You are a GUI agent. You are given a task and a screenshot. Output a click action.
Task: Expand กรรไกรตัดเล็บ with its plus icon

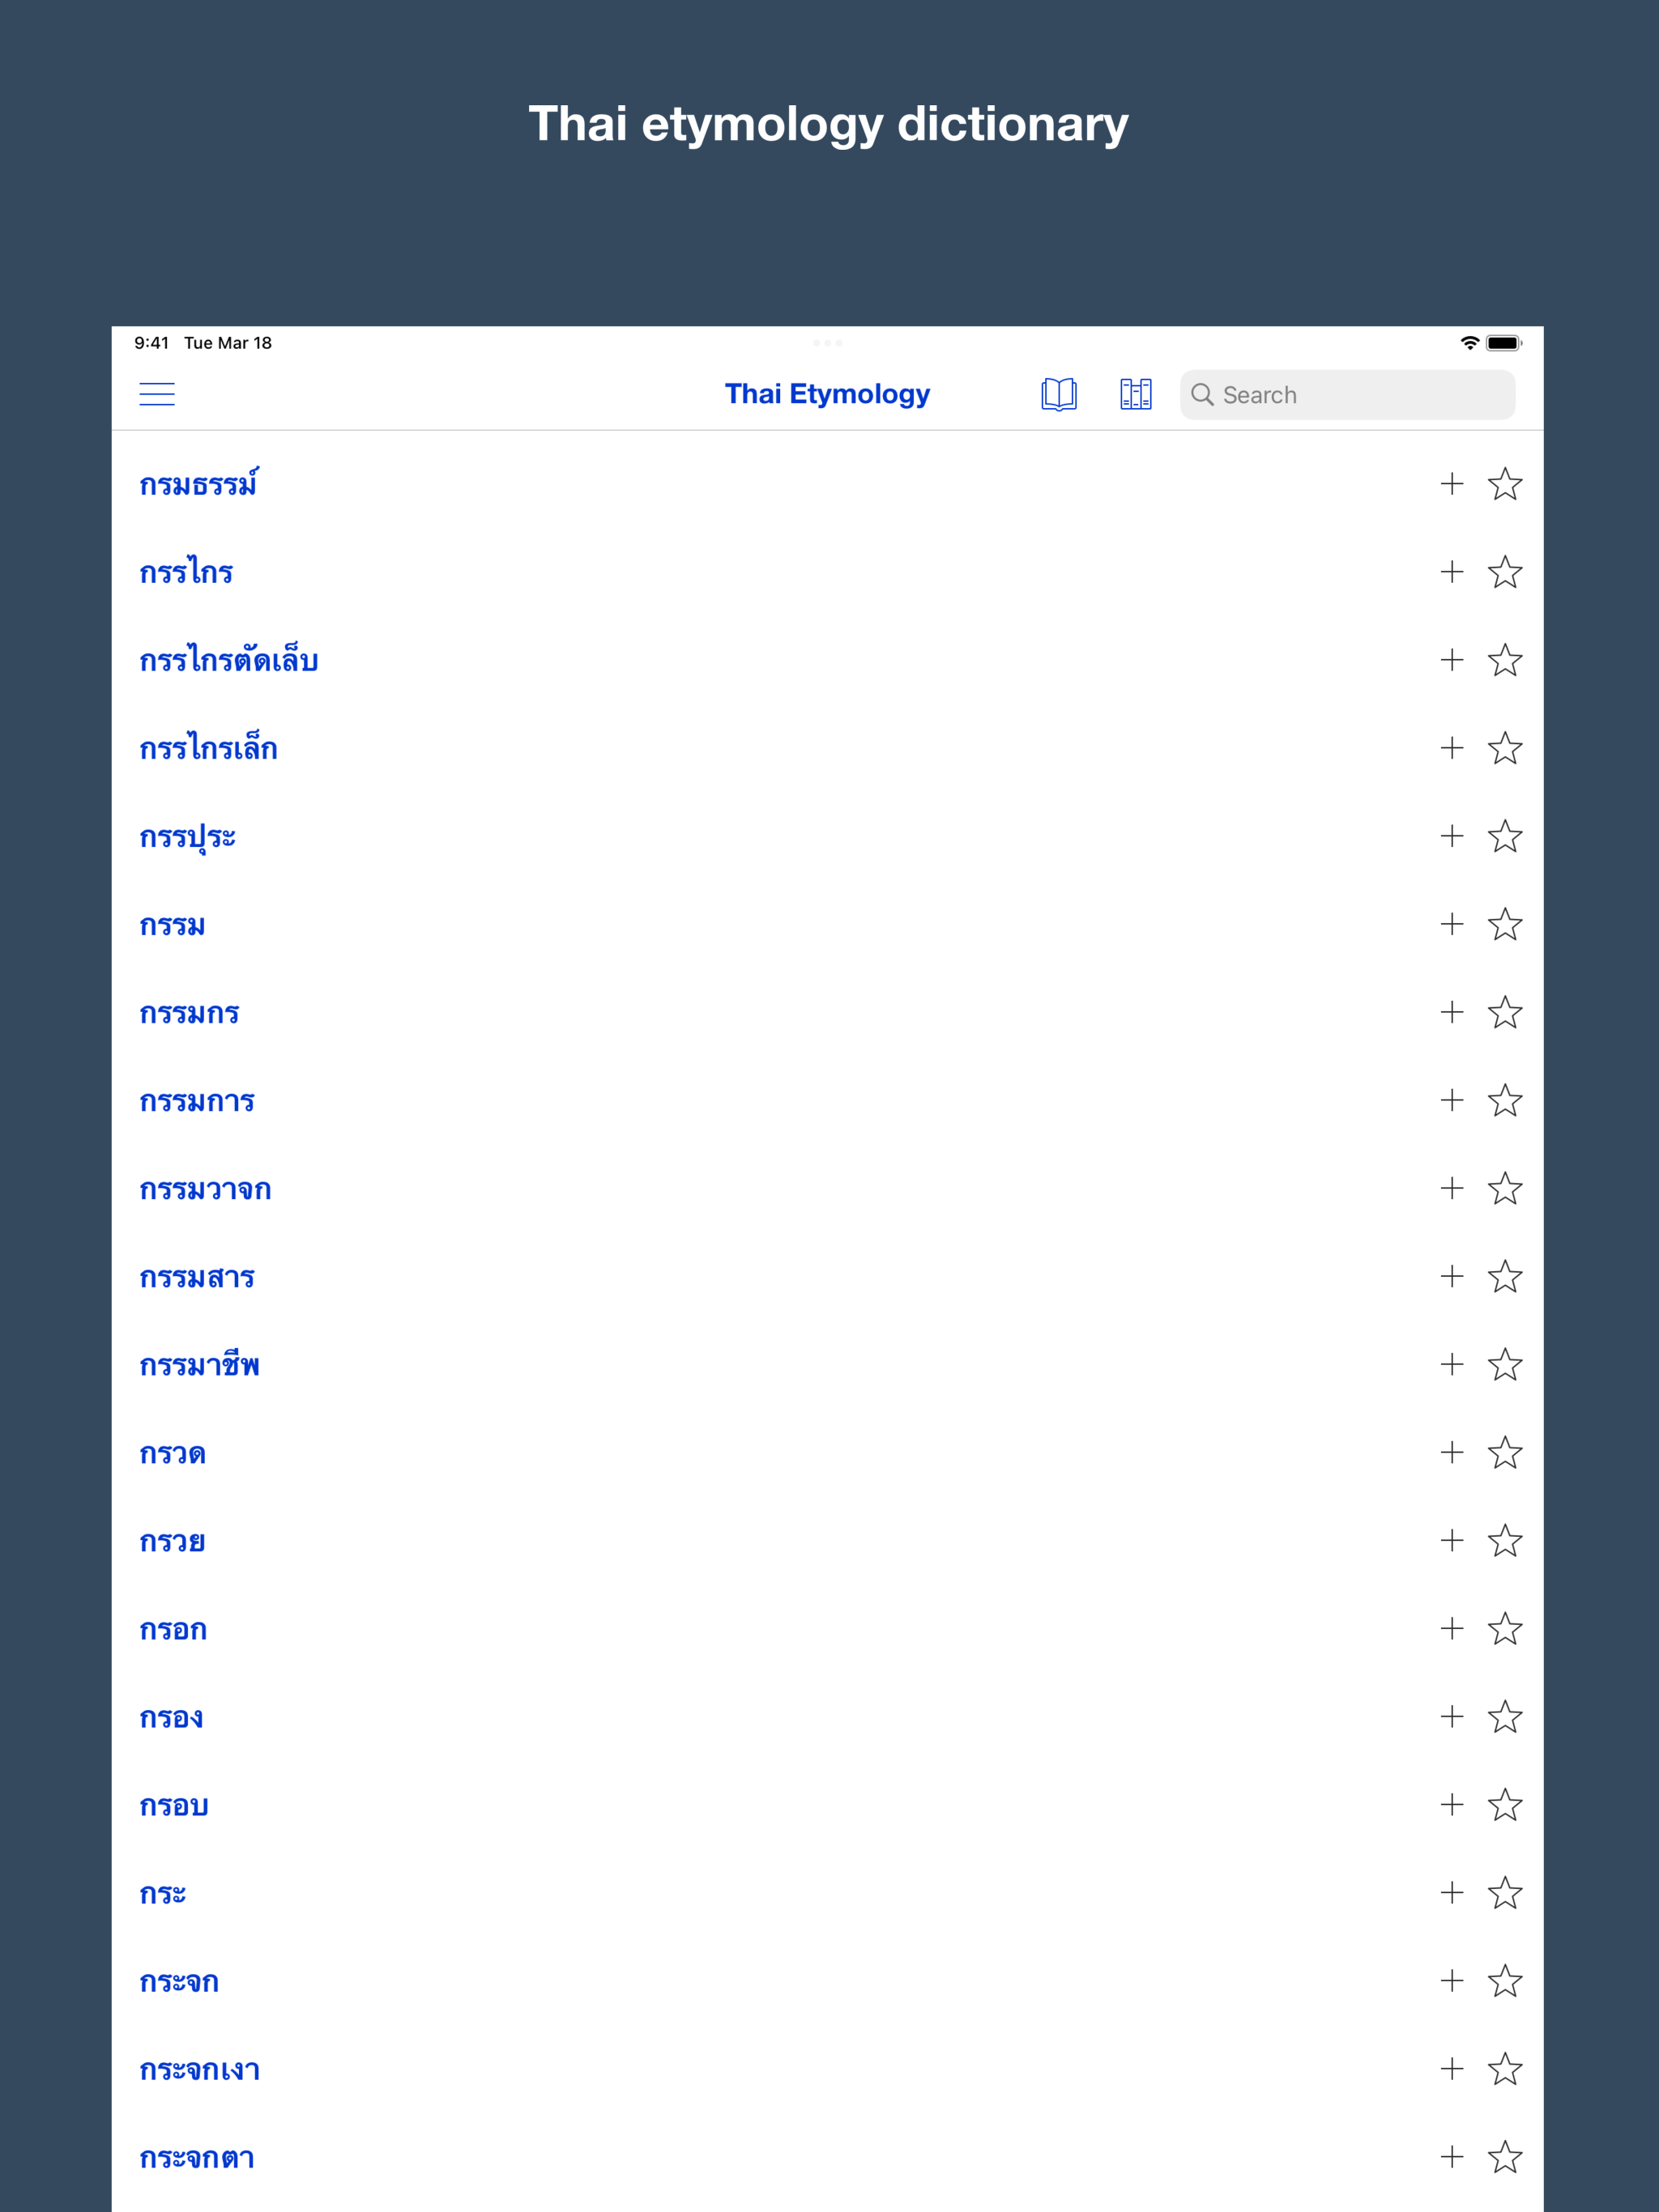coord(1452,660)
